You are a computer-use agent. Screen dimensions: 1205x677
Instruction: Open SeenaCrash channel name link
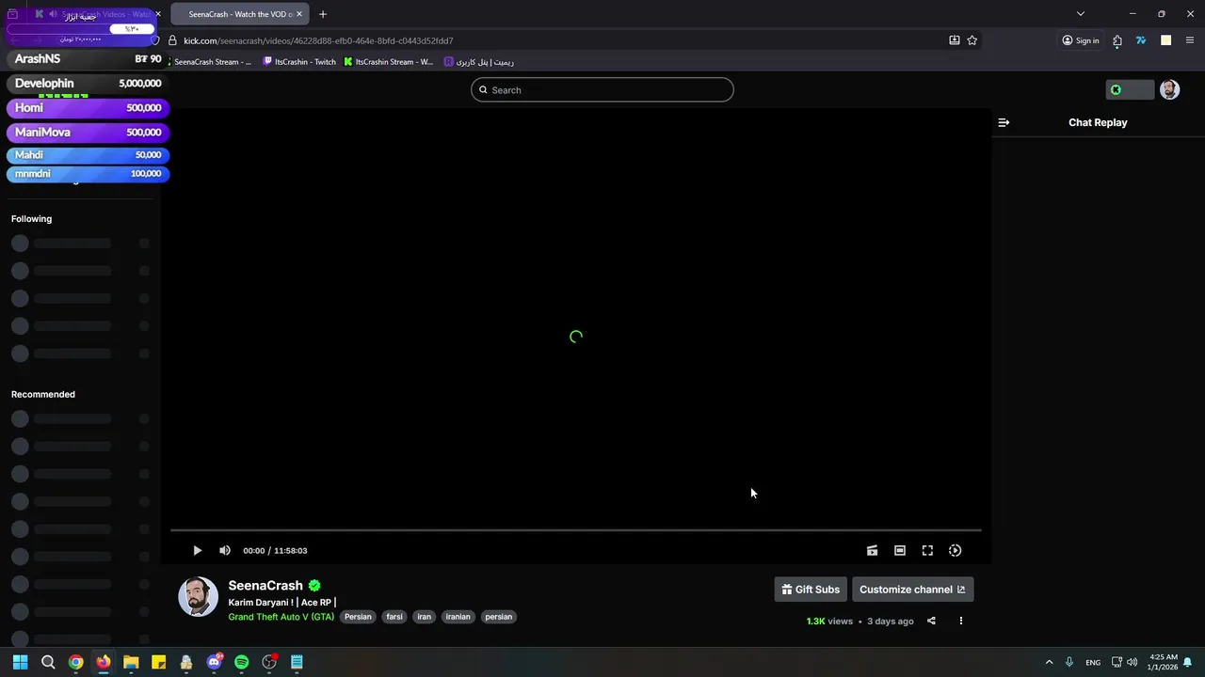pos(265,586)
